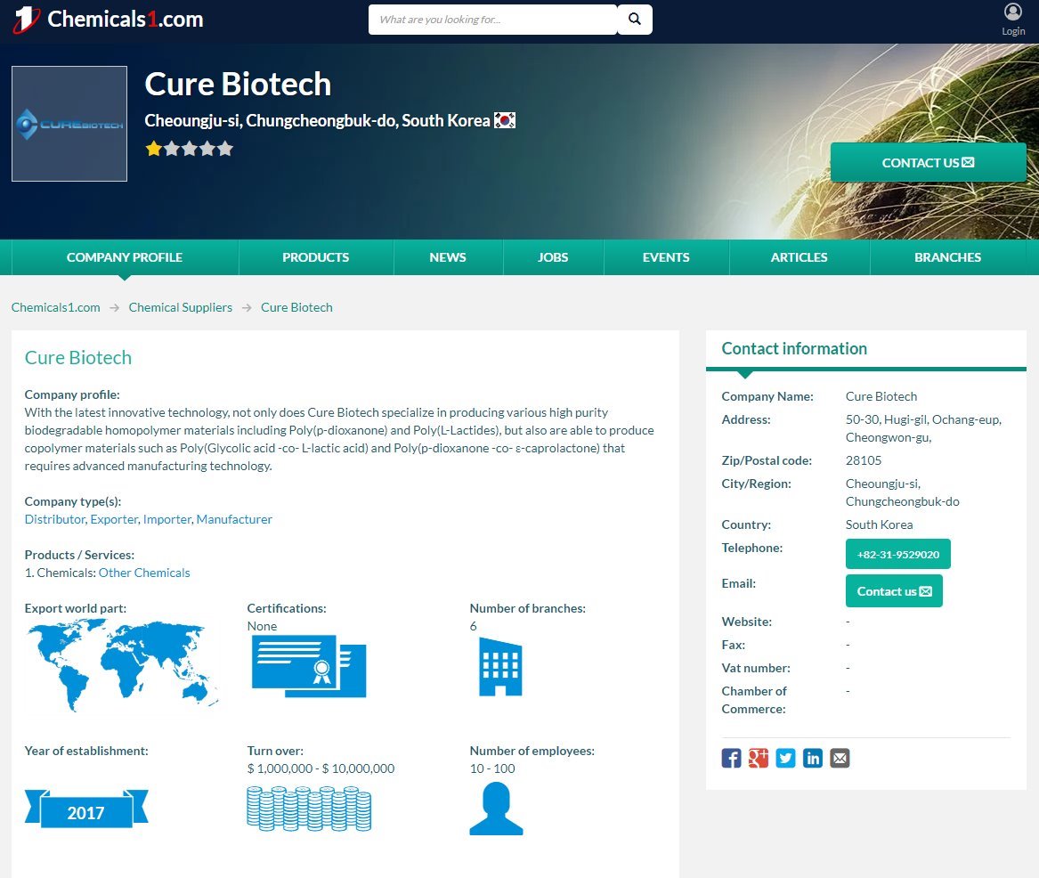Click the Contact us email button
Viewport: 1039px width, 878px height.
pyautogui.click(x=894, y=591)
